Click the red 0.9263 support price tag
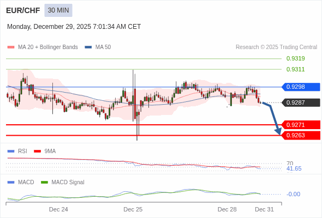Viewport: 322px width, 218px height. click(x=301, y=135)
